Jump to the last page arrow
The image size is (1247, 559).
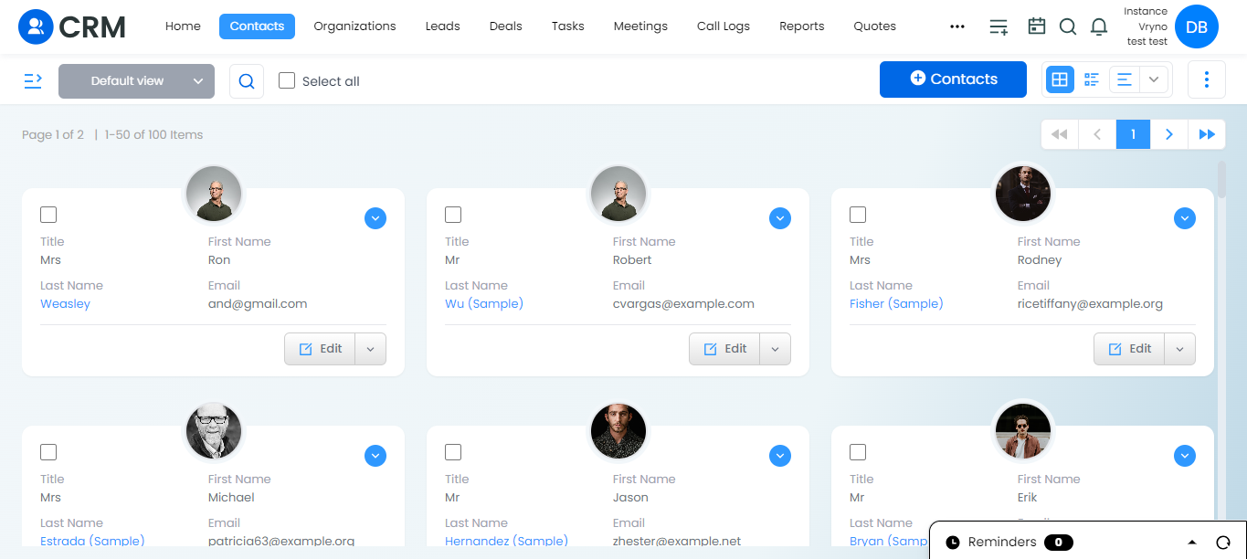(1207, 134)
